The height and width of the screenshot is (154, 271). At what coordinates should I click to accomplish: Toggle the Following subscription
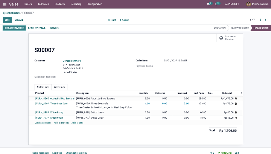point(224,153)
